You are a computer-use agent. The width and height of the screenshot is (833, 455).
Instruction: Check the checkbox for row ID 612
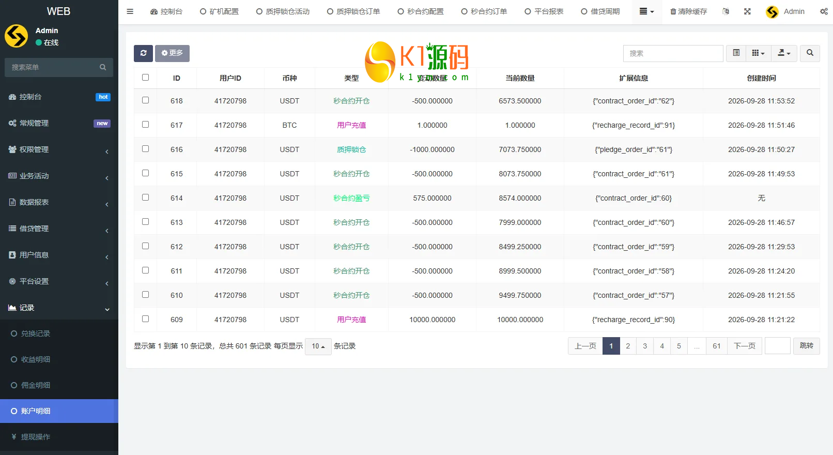[x=145, y=246]
